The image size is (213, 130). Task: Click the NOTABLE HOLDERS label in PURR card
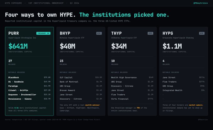click(17, 72)
